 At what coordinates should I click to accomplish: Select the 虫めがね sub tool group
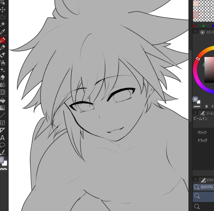pos(204,187)
